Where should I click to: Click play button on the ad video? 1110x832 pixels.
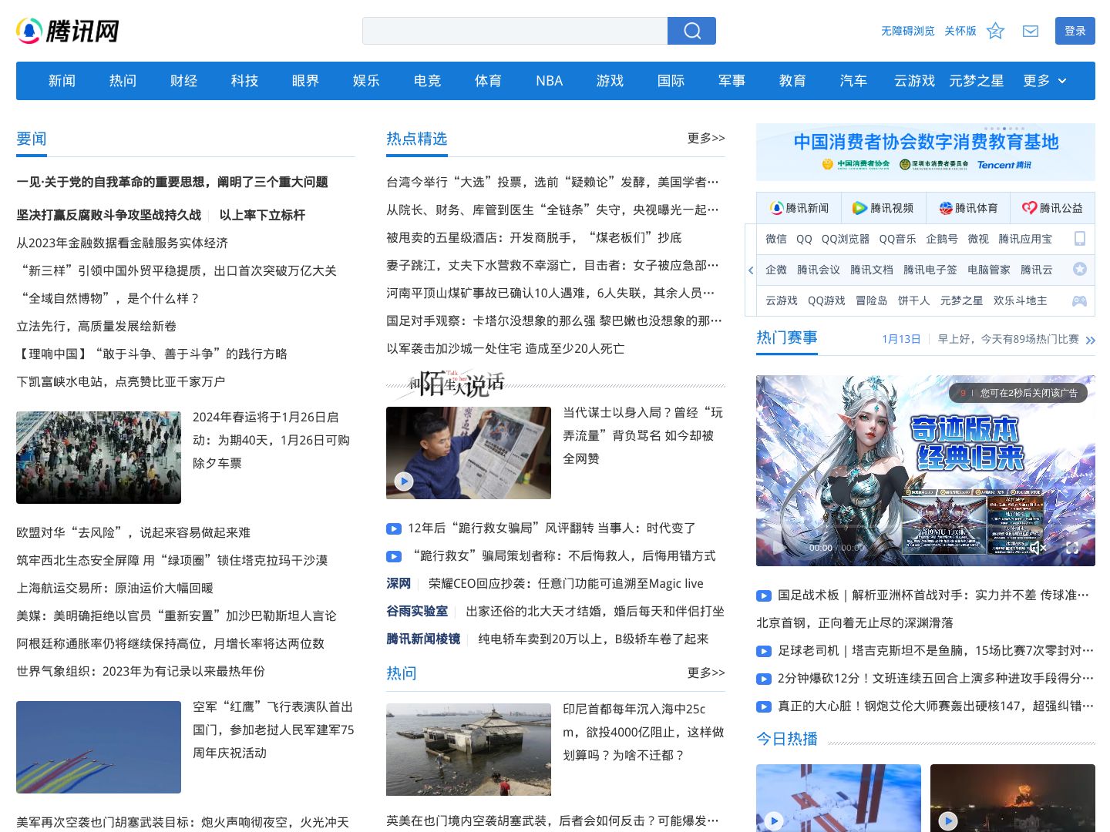point(778,547)
